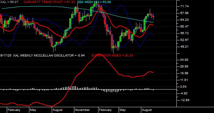
Task: Click the XAL = 66.07 label
Action: click(x=9, y=2)
